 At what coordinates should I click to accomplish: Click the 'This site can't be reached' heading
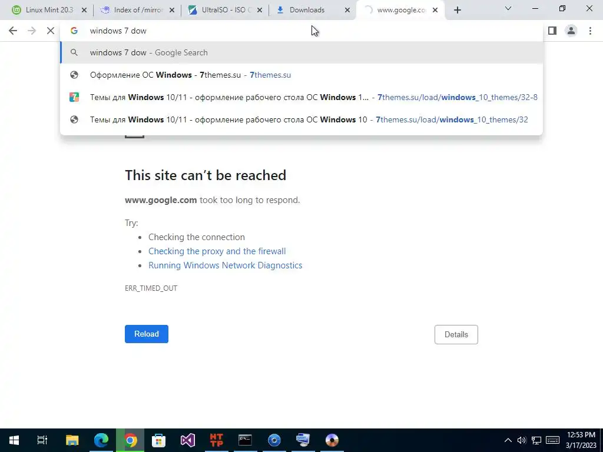206,175
